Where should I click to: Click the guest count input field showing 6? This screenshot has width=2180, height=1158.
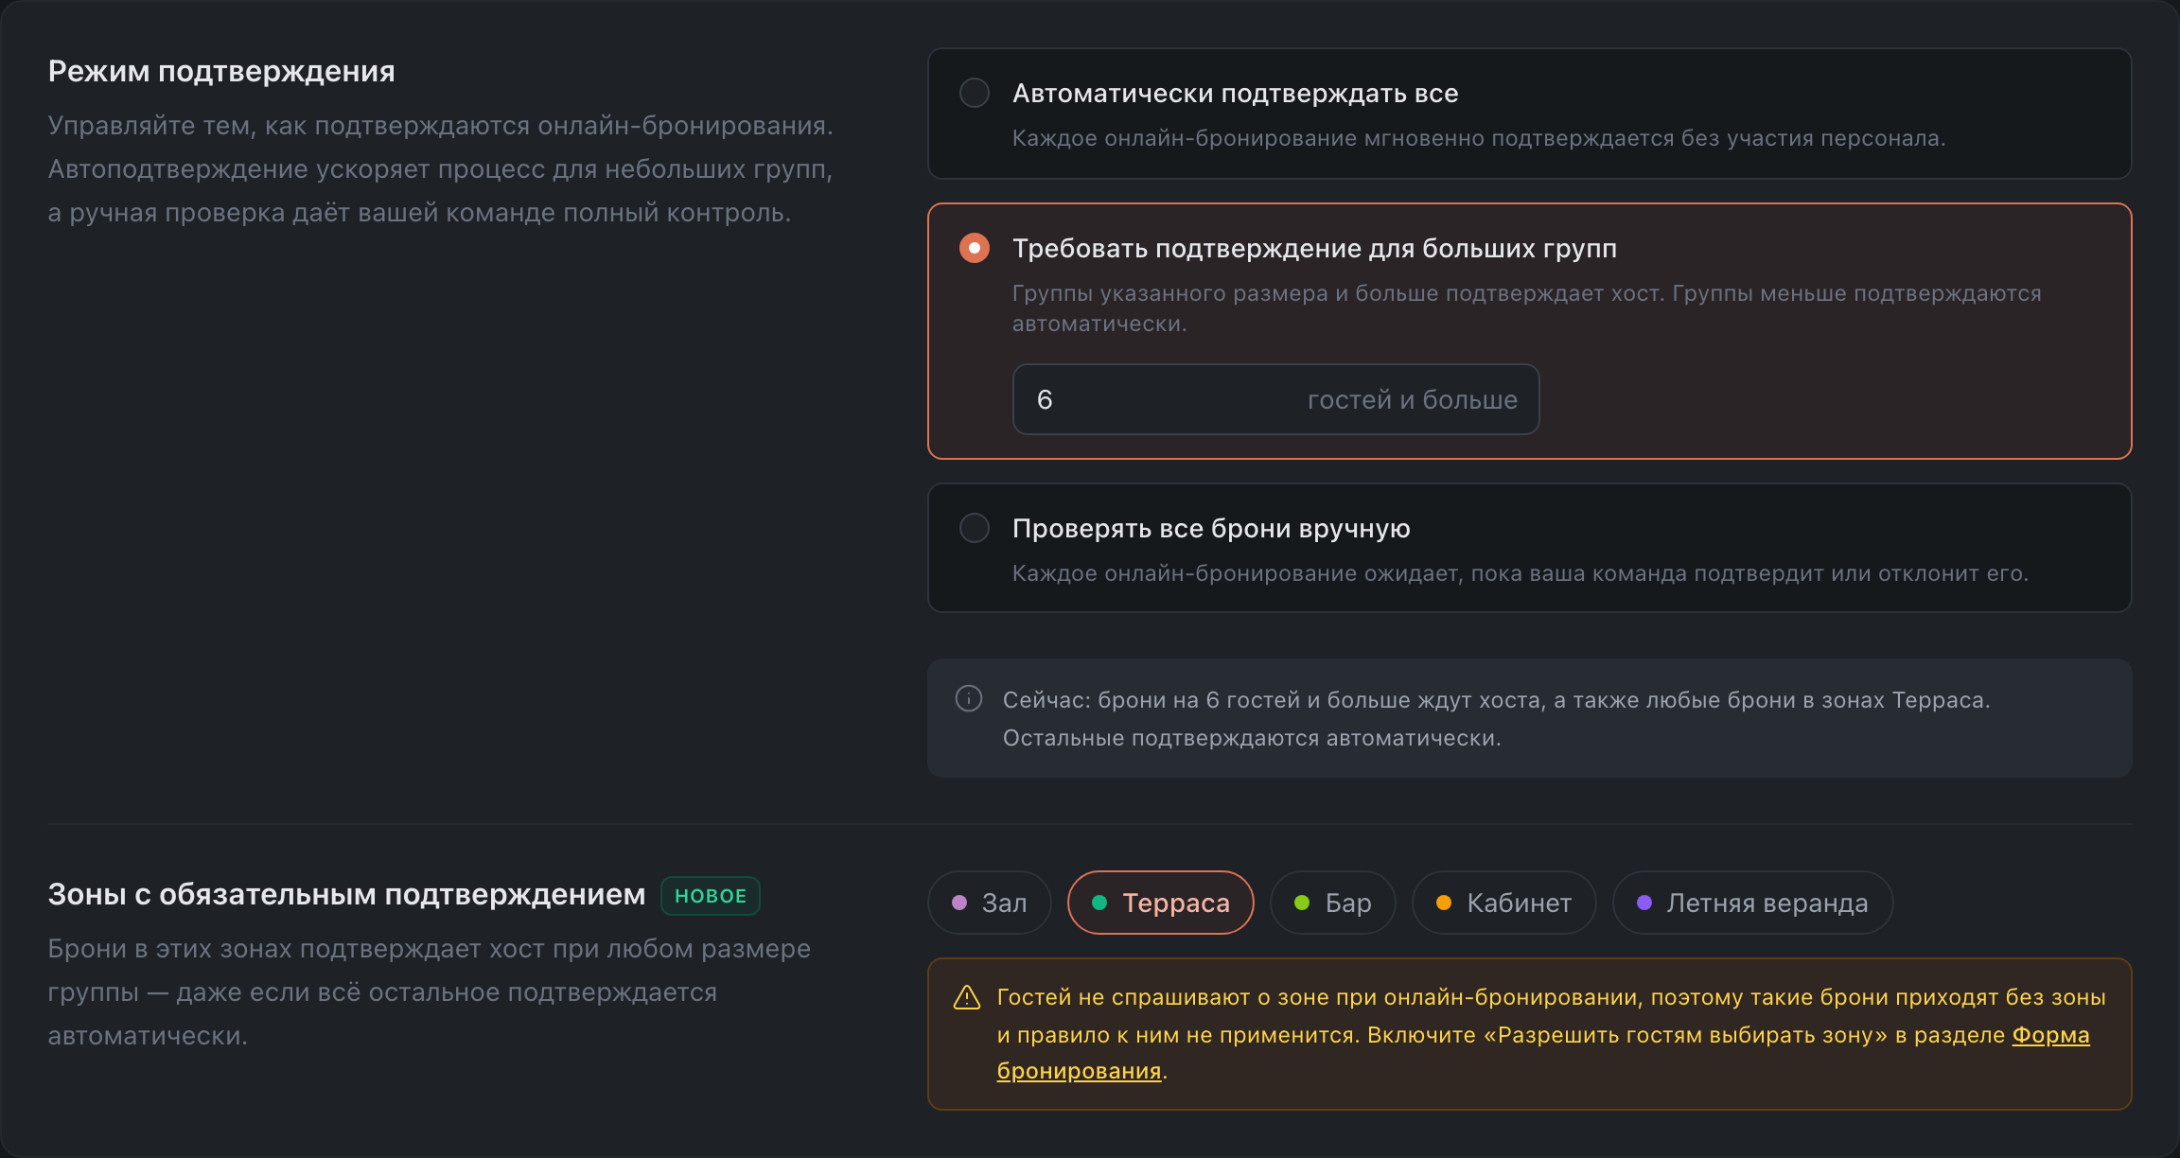(1275, 399)
